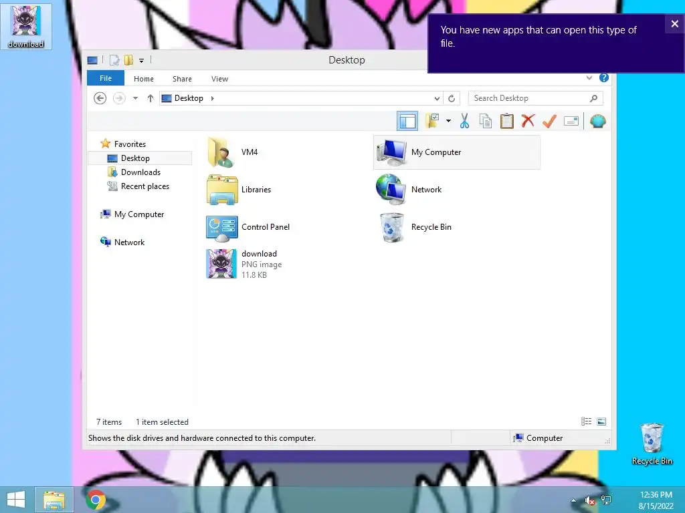Switch to the Home ribbon tab
The height and width of the screenshot is (513, 685).
(x=144, y=79)
